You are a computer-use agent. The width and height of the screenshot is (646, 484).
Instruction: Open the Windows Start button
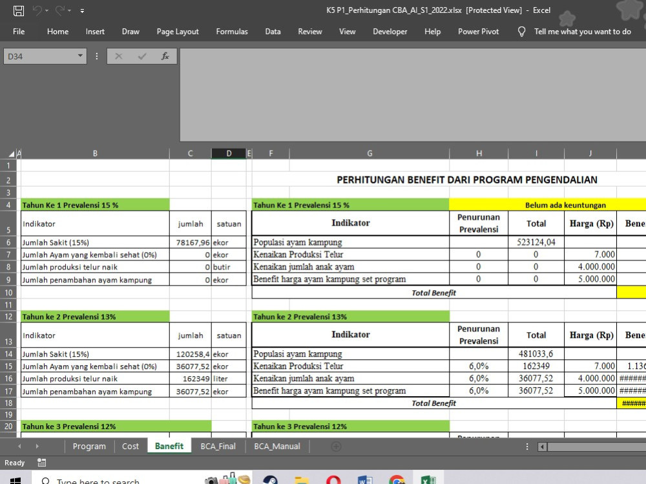pyautogui.click(x=16, y=480)
